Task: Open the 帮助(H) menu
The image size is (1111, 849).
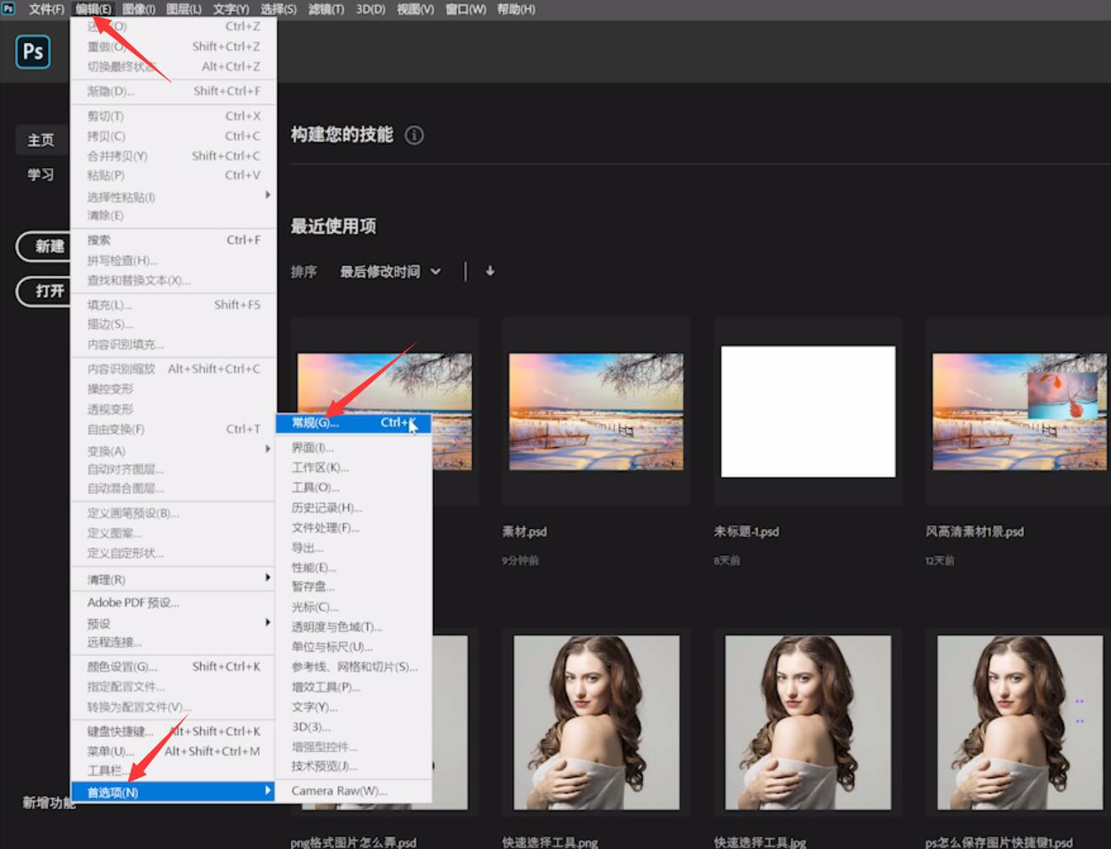Action: pos(516,9)
